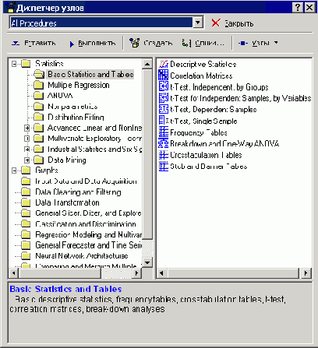Select the Stub and Banner Tables icon
Viewport: 318px width, 348px height.
[x=164, y=166]
